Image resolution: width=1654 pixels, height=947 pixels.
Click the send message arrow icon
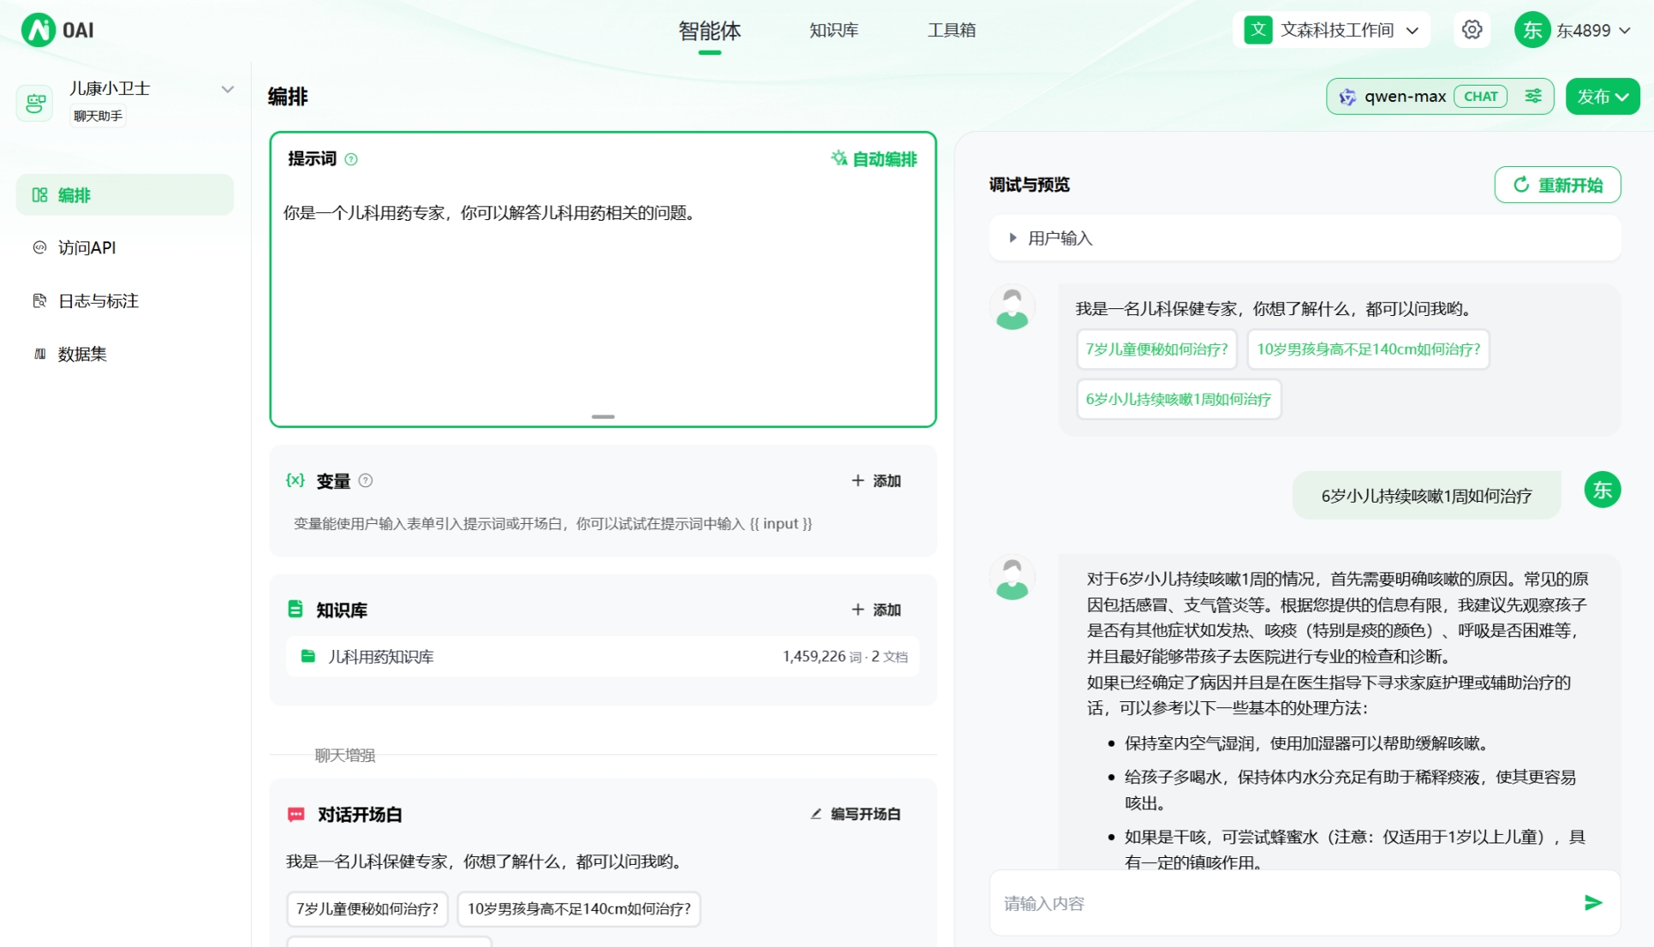coord(1592,902)
